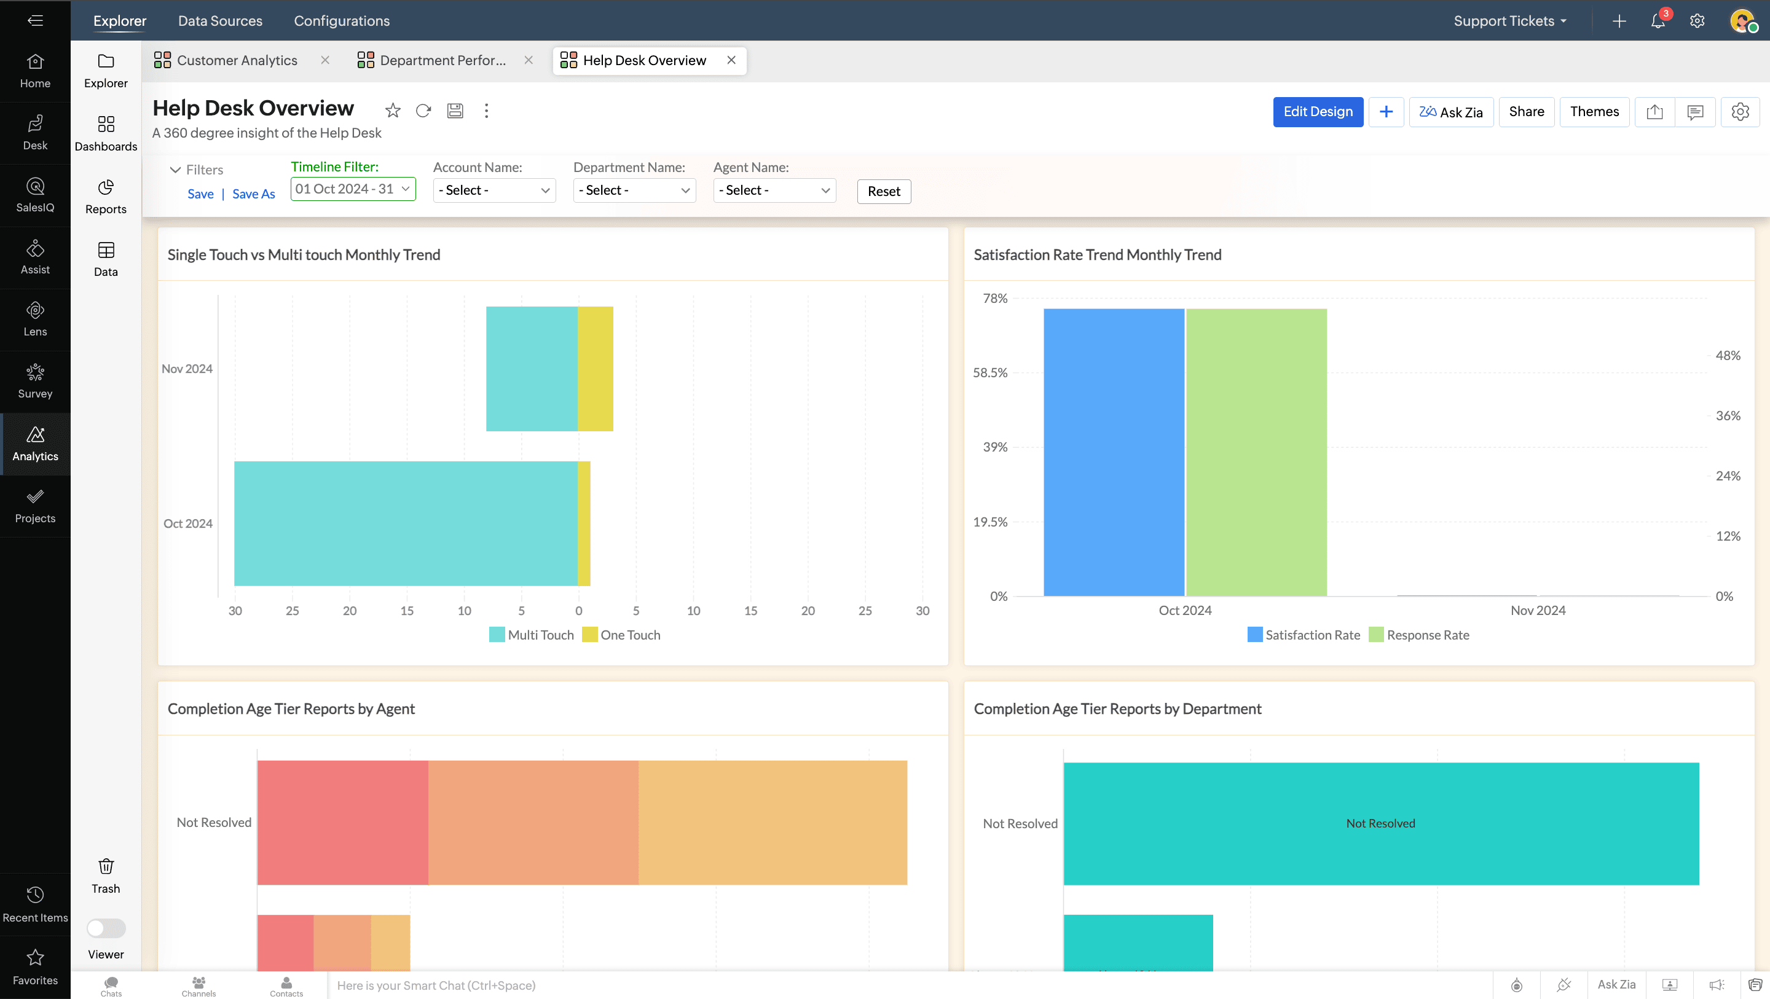
Task: Click the export dashboard icon
Action: [x=1654, y=112]
